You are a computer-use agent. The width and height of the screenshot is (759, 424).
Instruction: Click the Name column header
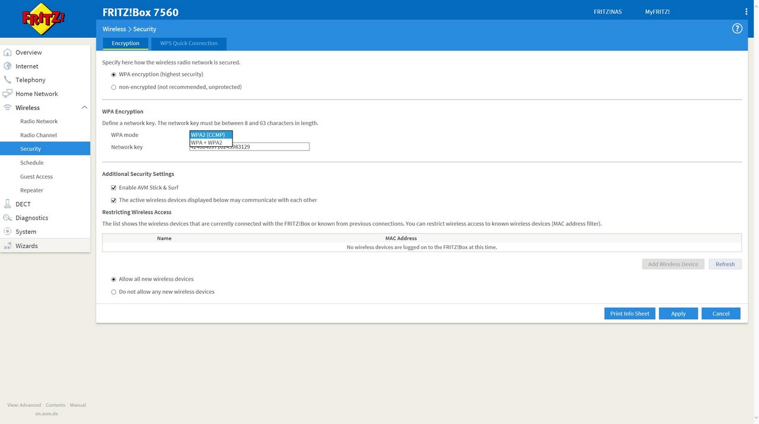164,238
